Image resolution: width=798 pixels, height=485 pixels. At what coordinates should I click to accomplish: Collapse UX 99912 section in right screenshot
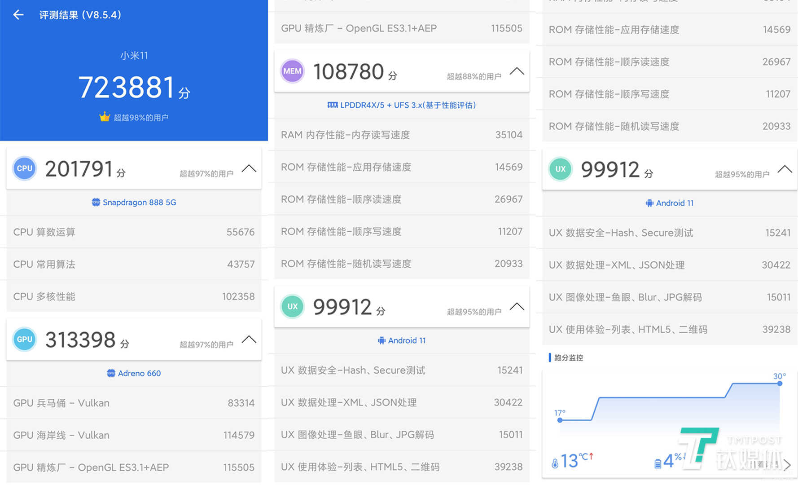click(785, 169)
